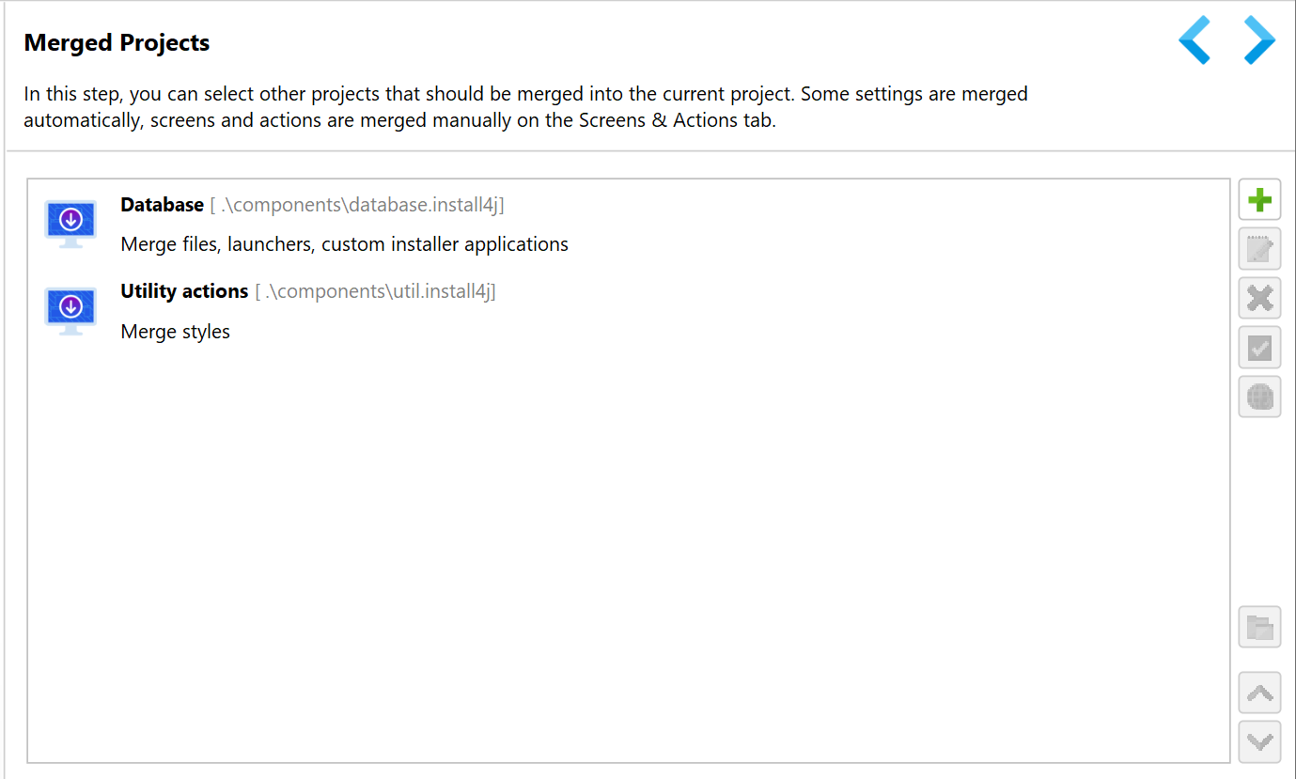The image size is (1296, 779).
Task: Click the database.install4j file path
Action: click(x=357, y=205)
